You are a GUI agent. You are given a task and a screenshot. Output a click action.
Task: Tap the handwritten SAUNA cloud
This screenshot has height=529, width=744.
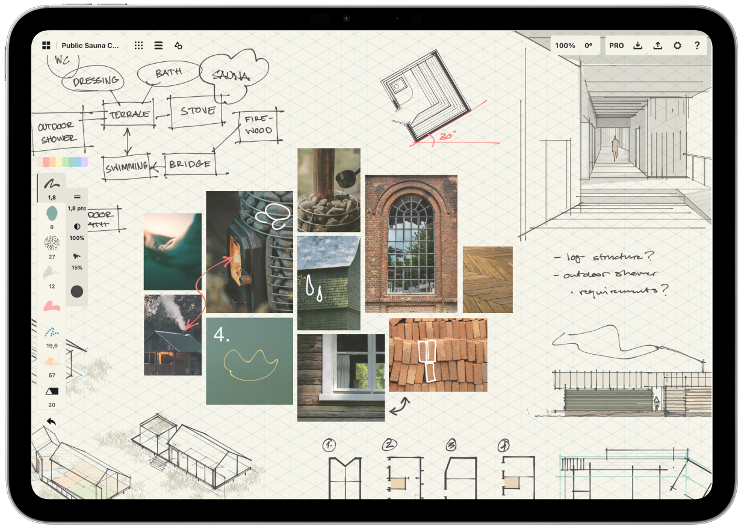(x=234, y=75)
